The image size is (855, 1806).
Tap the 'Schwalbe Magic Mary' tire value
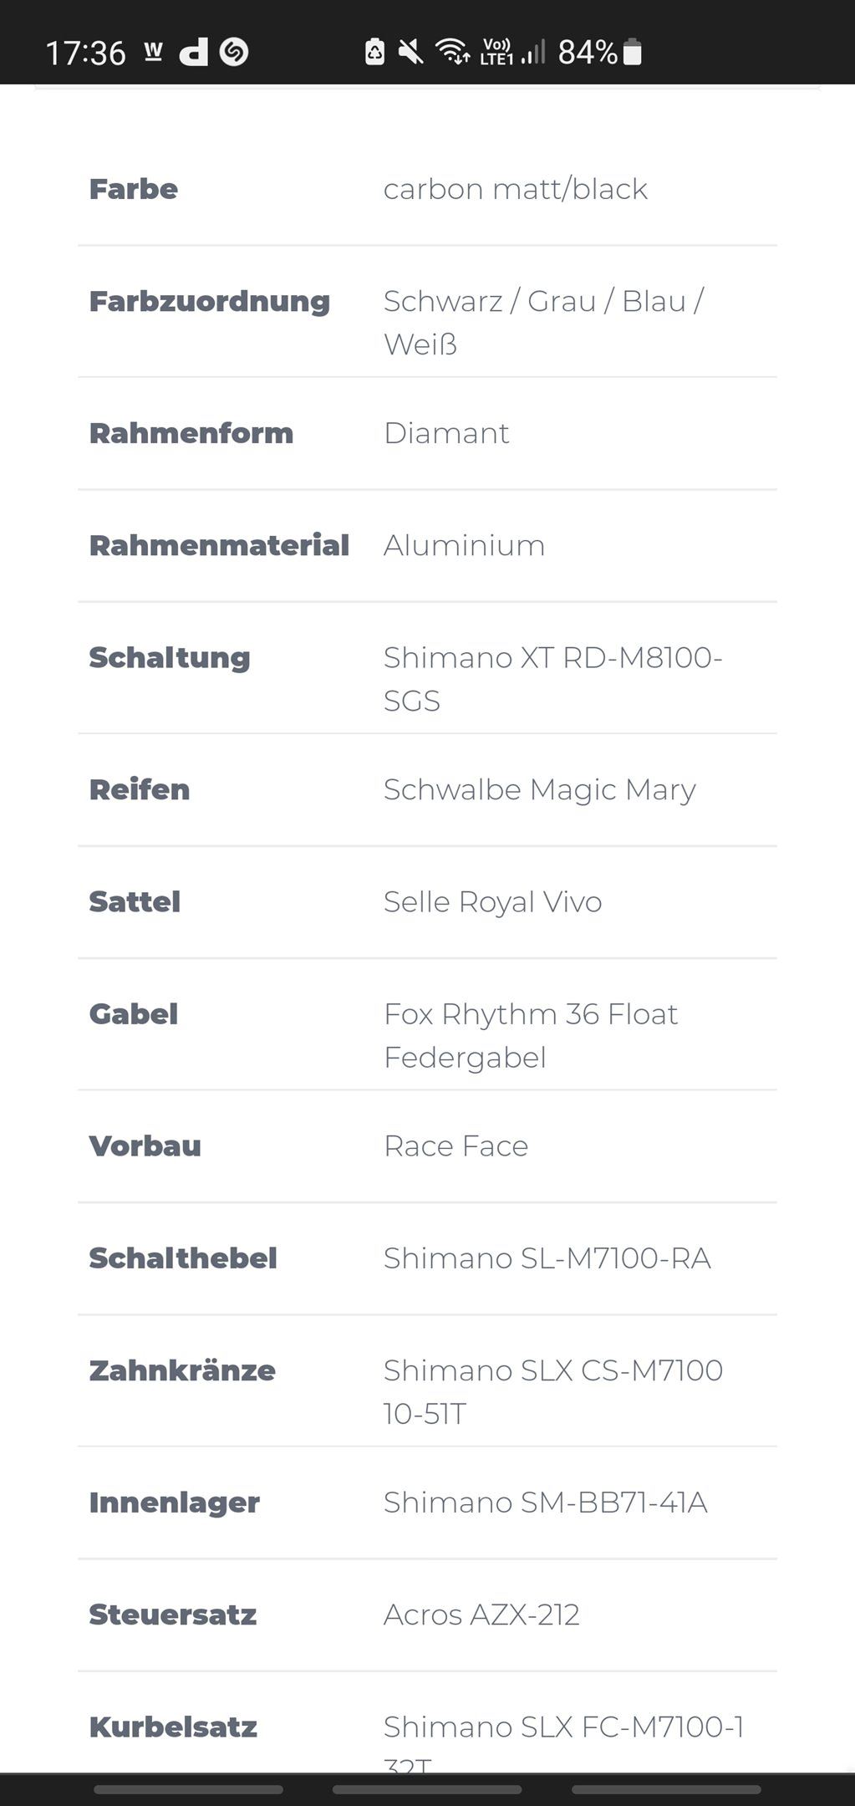[x=539, y=789]
